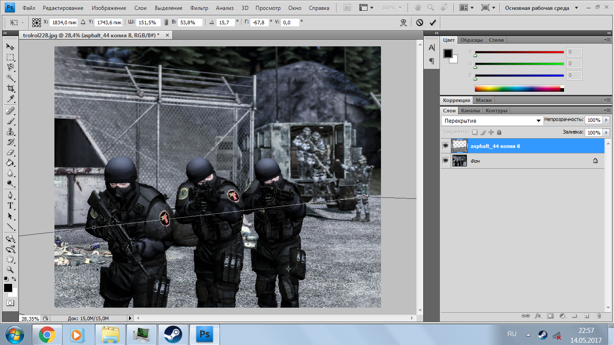Open the blend mode dropdown Перекрытие
This screenshot has width=614, height=345.
(x=492, y=121)
